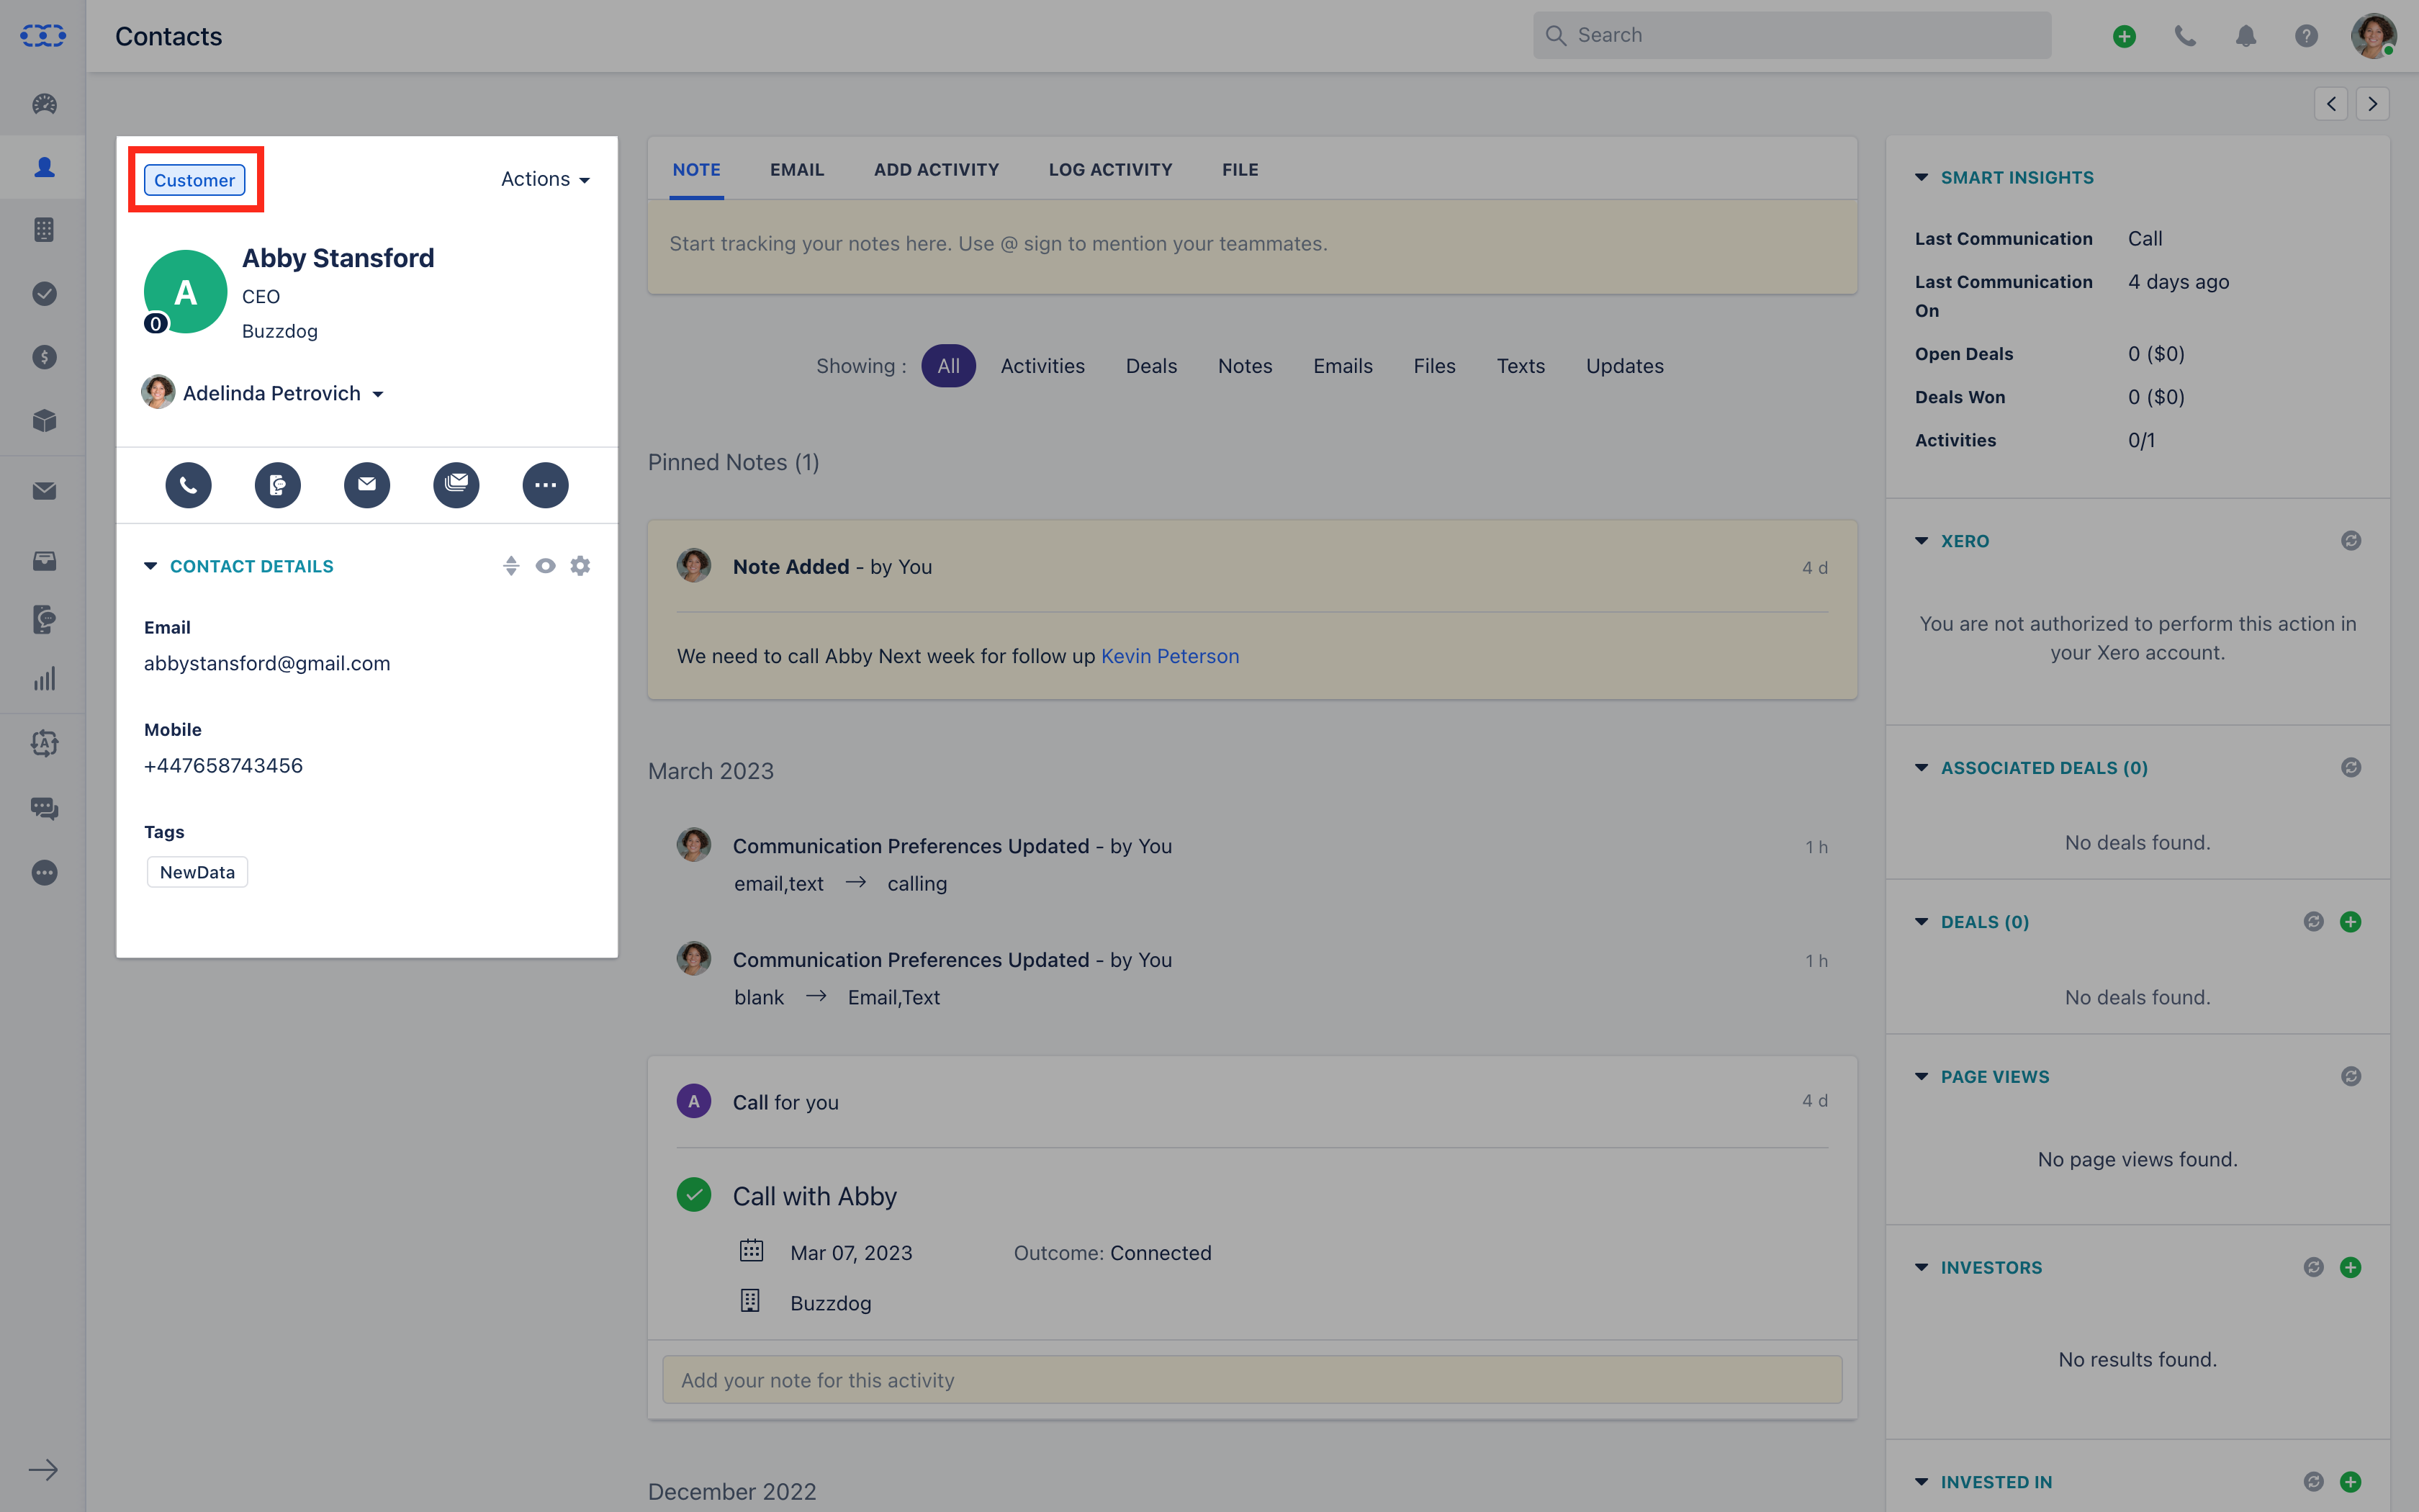Screen dimensions: 2419x1512
Task: Filter timeline by Notes
Action: [1245, 366]
